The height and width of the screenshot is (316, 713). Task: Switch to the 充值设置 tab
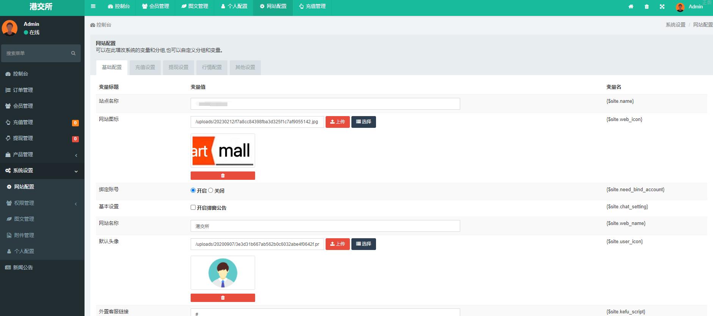tap(145, 68)
